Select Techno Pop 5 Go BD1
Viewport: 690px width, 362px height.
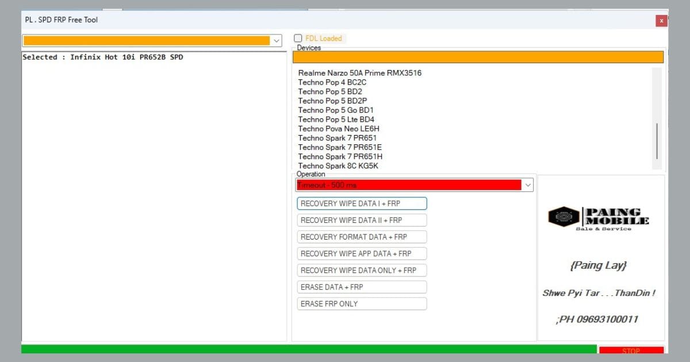(336, 110)
